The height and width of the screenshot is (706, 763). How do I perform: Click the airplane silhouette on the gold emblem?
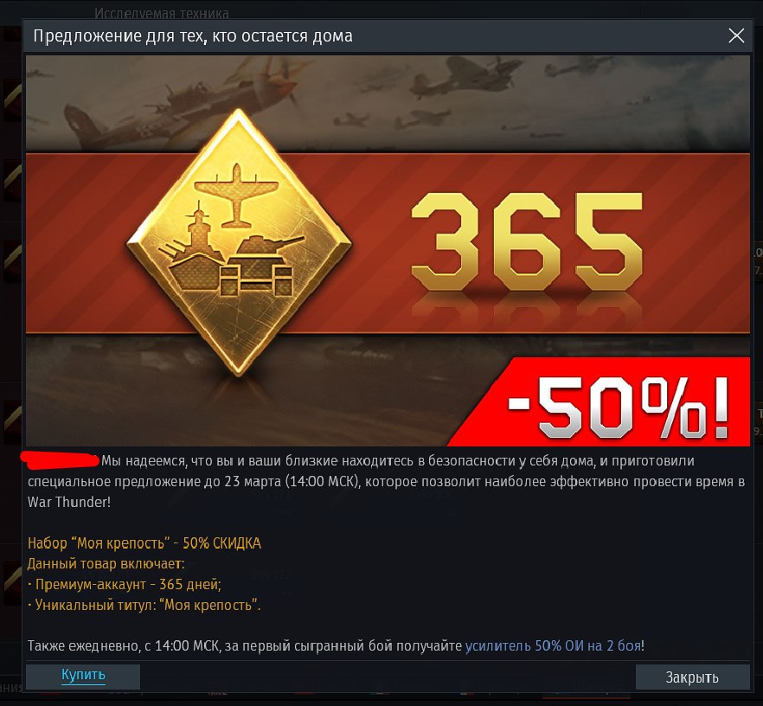pyautogui.click(x=236, y=194)
